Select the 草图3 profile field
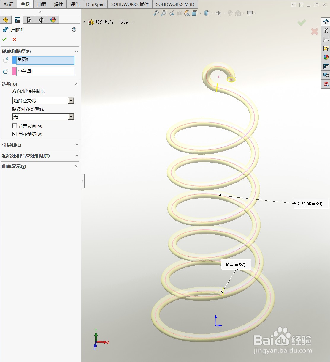The height and width of the screenshot is (362, 330). (x=45, y=60)
